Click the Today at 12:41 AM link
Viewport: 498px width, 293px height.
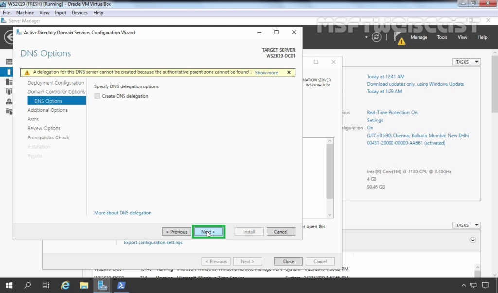click(386, 76)
